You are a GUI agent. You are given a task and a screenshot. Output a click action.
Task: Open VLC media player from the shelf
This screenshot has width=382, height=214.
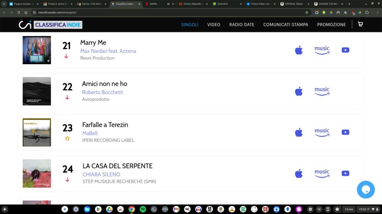(x=232, y=209)
